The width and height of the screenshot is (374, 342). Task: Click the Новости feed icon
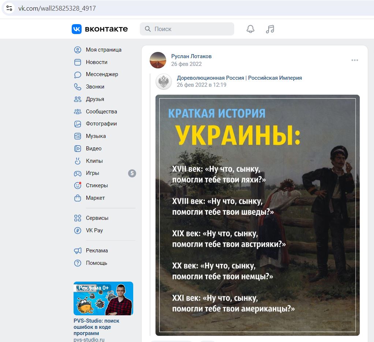pyautogui.click(x=78, y=62)
